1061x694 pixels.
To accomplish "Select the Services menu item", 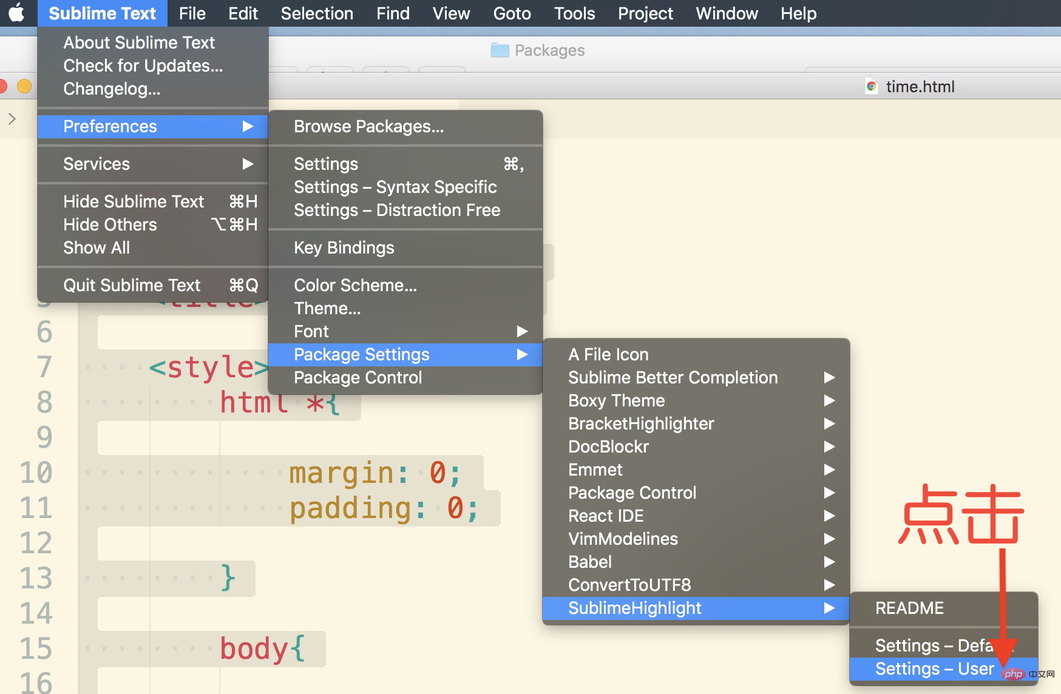I will pos(153,164).
